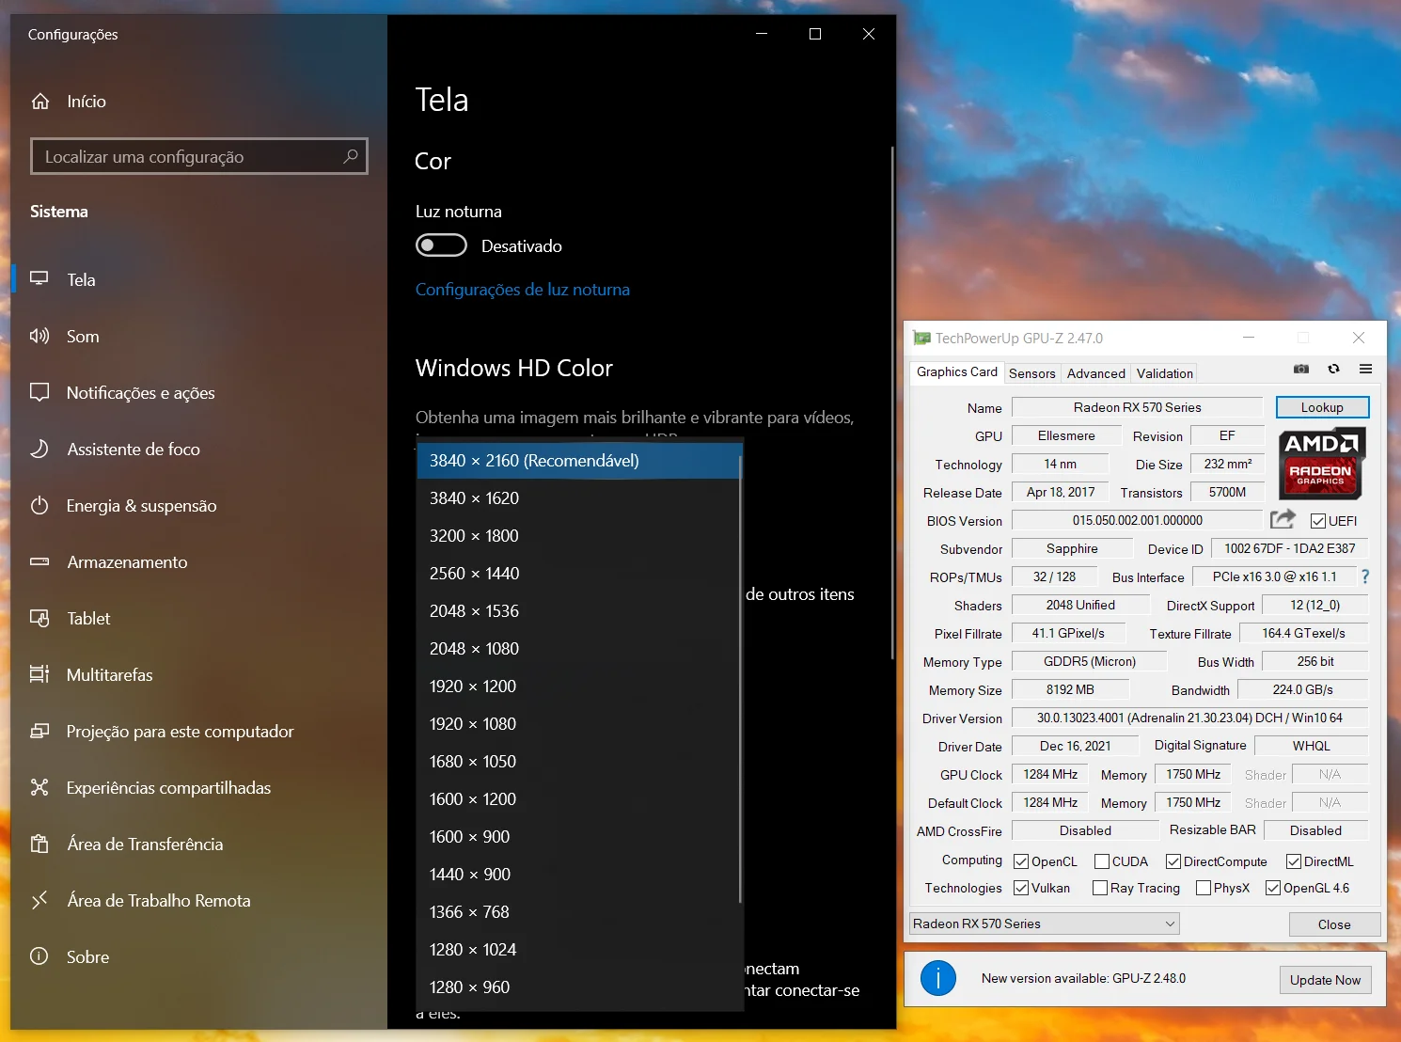The width and height of the screenshot is (1401, 1042).
Task: Click the Área de Trabalho Remota icon
Action: pyautogui.click(x=39, y=900)
